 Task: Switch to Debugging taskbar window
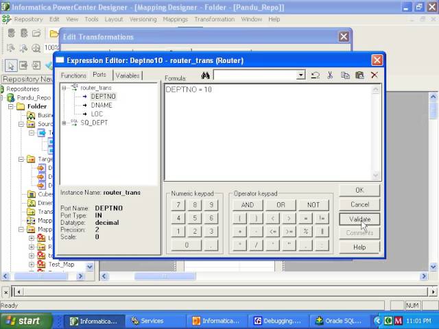[x=278, y=321]
